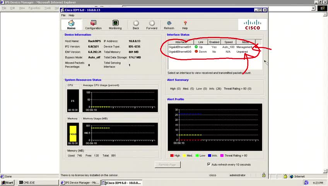The image size is (328, 186).
Task: Click device type value IDS-4235
Action: (134, 46)
